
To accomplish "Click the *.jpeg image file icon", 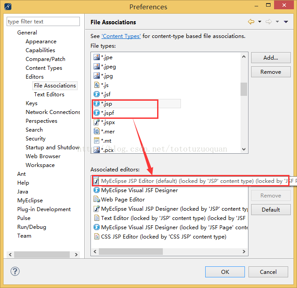I will [x=97, y=66].
